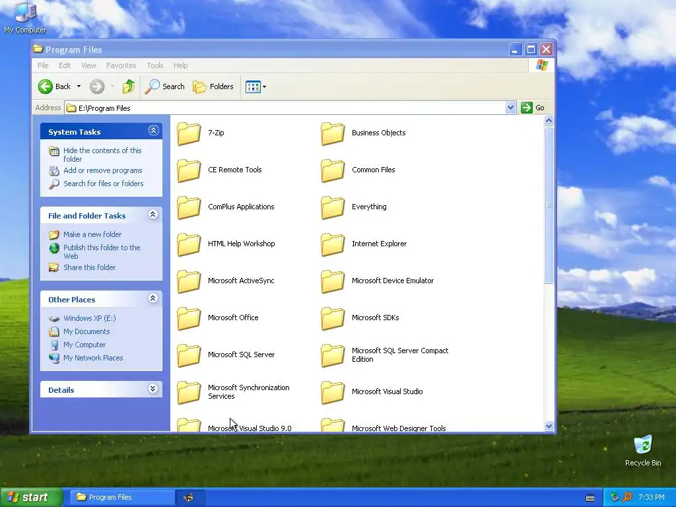This screenshot has width=676, height=507.
Task: Select the Microsoft Device Emulator folder icon
Action: click(333, 281)
